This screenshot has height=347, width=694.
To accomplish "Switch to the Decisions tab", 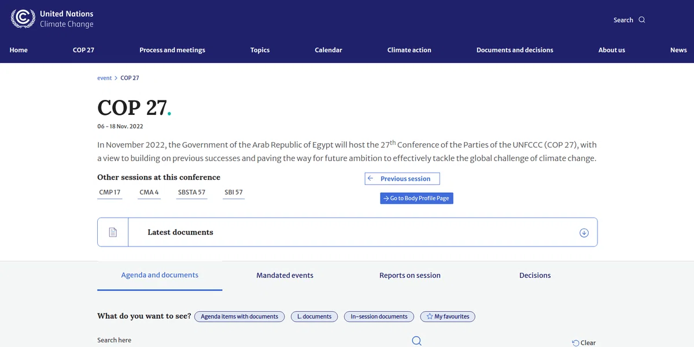I will pos(535,275).
